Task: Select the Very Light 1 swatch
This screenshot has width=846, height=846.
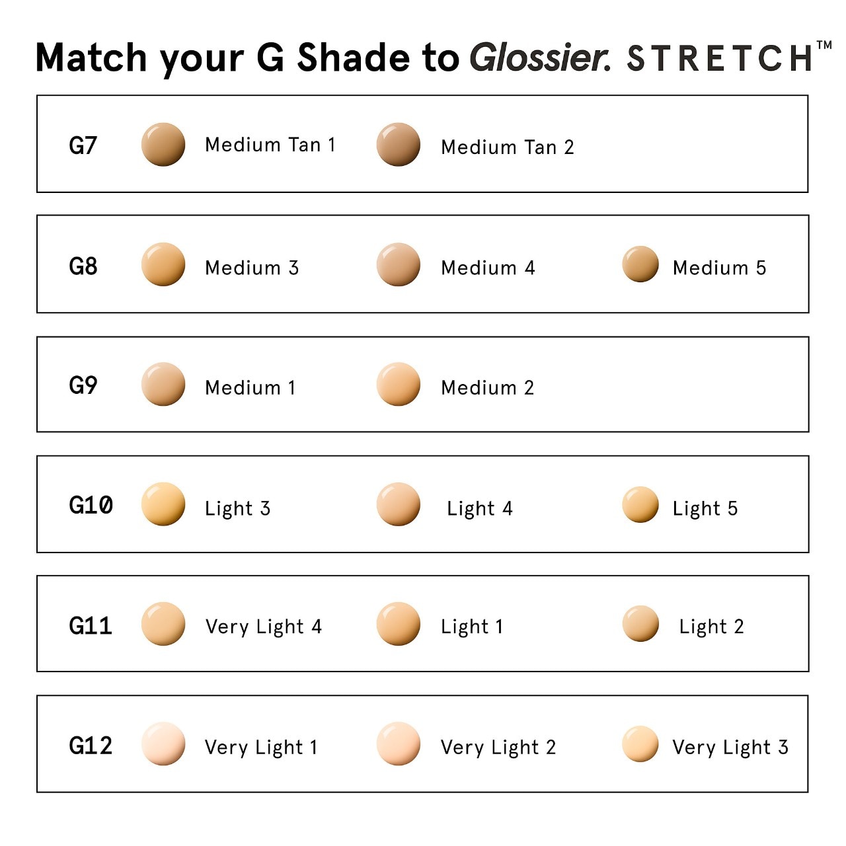Action: tap(163, 744)
